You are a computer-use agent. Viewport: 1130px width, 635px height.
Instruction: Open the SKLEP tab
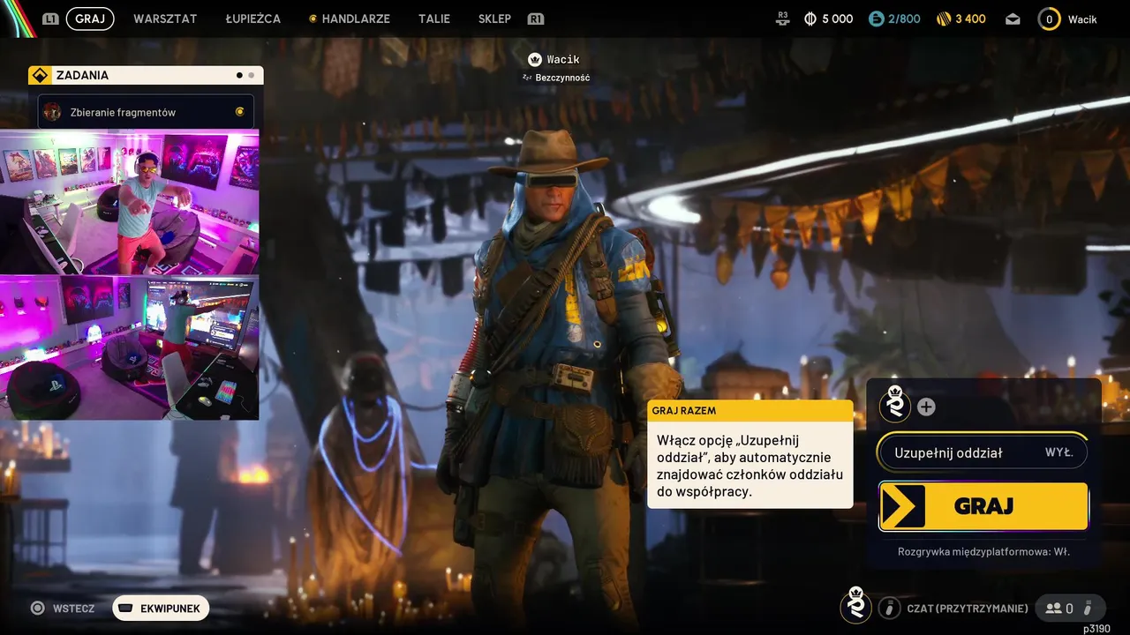[x=494, y=19]
